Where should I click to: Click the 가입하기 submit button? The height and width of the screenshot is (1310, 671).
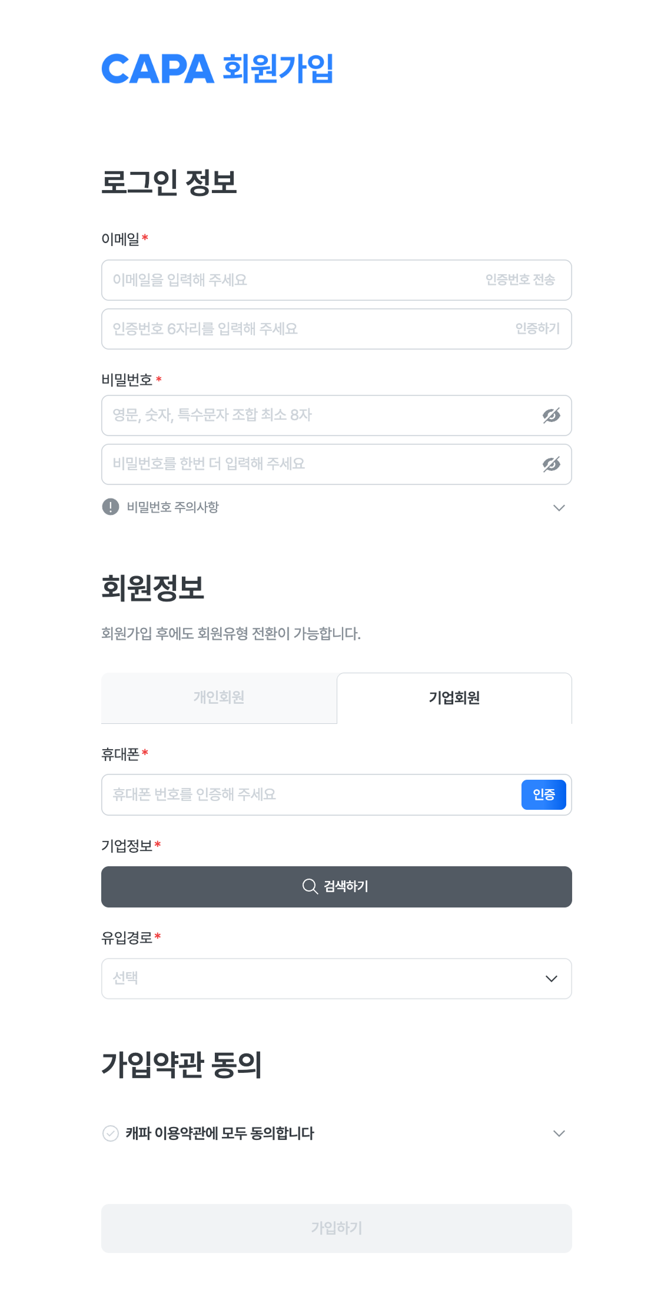click(336, 1228)
